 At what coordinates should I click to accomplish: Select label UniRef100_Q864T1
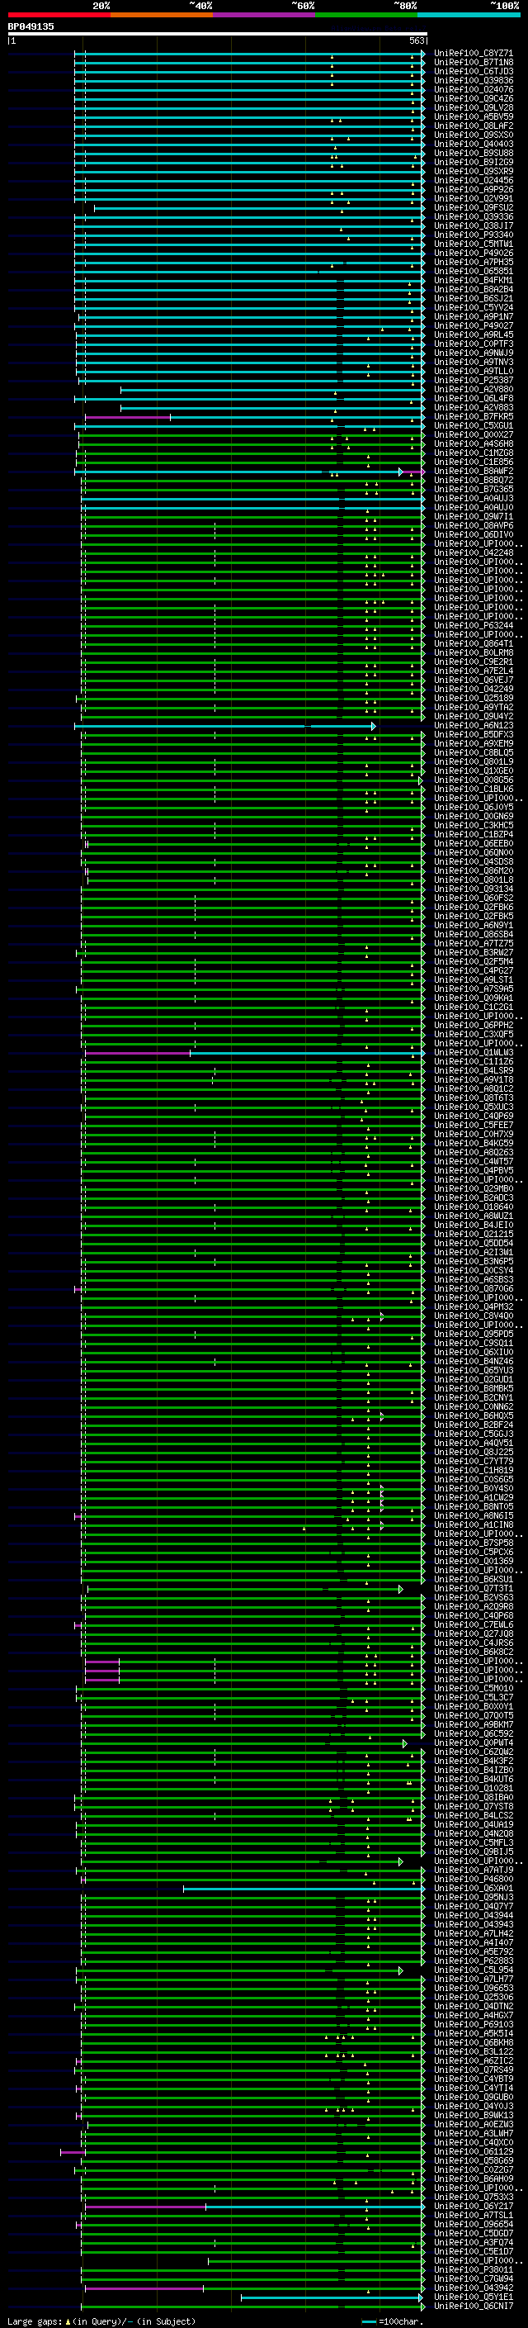tap(474, 644)
